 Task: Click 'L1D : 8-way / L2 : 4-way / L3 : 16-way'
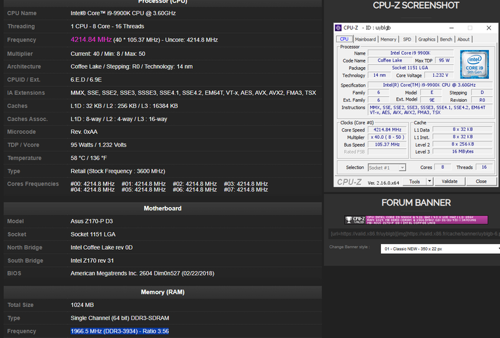[x=118, y=119]
